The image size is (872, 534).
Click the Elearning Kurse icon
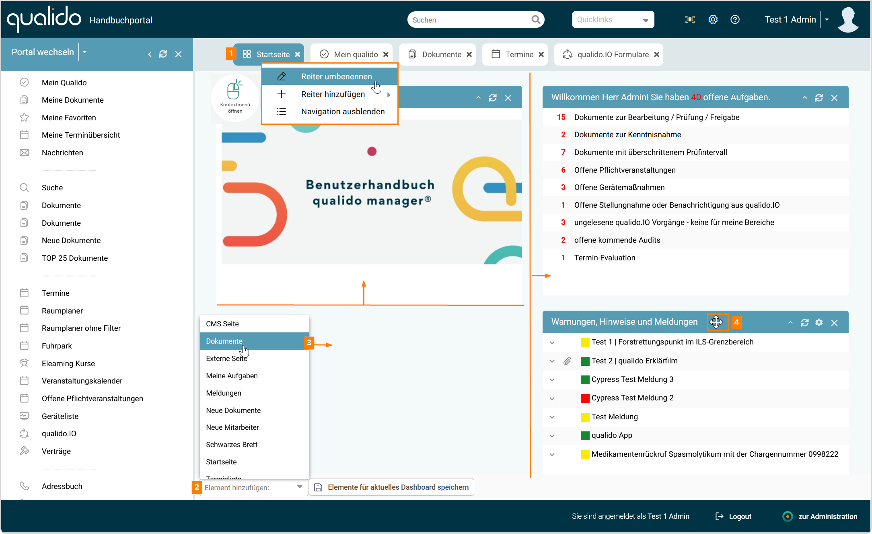point(24,363)
